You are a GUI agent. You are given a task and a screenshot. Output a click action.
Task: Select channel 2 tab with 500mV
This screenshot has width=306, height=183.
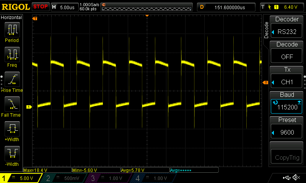[x=64, y=178]
